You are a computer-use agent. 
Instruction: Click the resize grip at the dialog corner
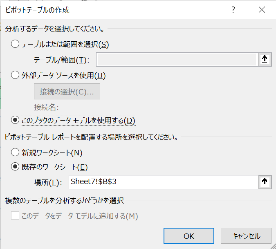click(x=273, y=246)
